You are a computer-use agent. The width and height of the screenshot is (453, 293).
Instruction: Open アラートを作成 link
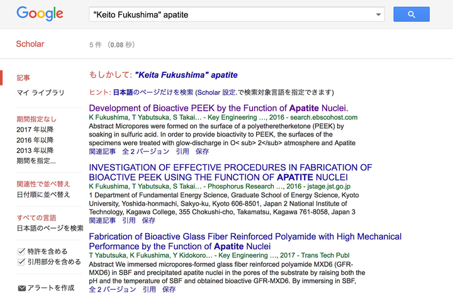(51, 288)
